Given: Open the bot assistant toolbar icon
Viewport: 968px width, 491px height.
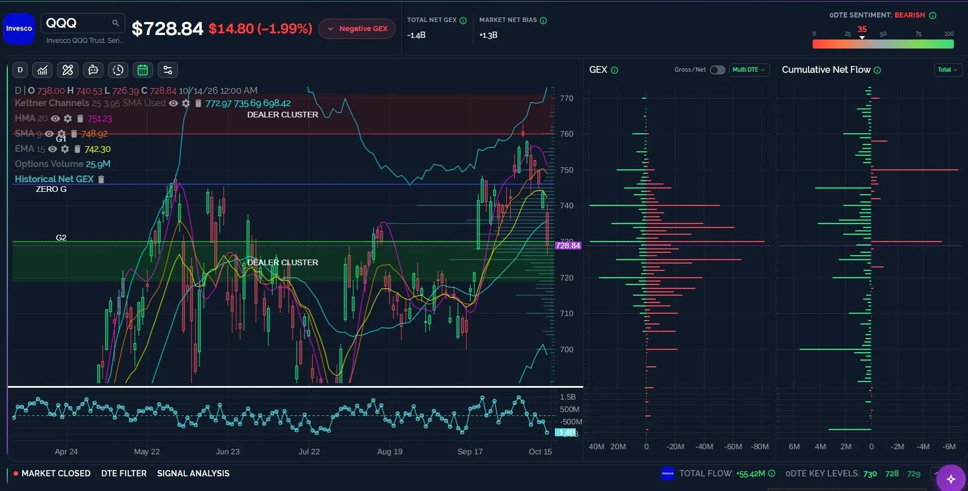Looking at the screenshot, I should 93,70.
